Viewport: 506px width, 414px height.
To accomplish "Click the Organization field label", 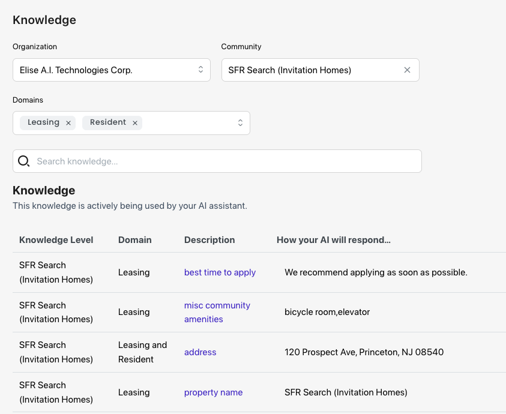I will click(35, 46).
